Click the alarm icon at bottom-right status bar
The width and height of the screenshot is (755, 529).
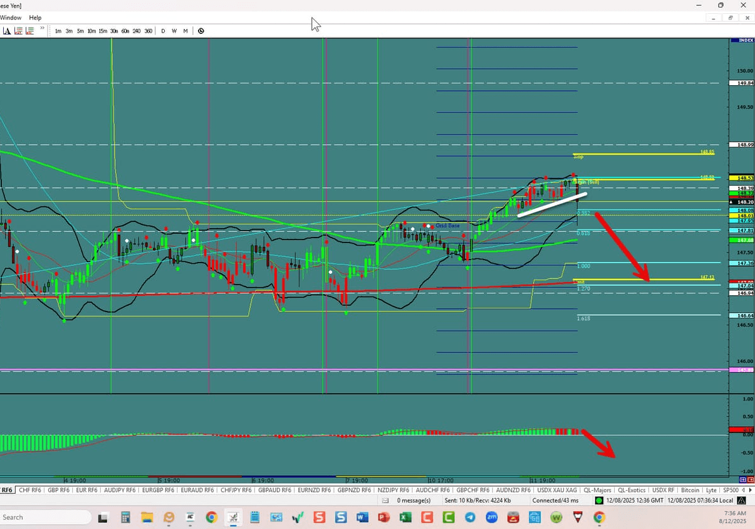tap(740, 500)
